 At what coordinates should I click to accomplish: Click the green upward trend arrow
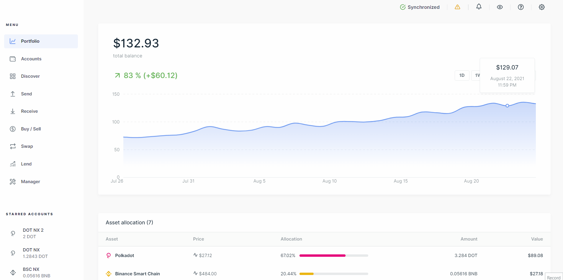[117, 76]
